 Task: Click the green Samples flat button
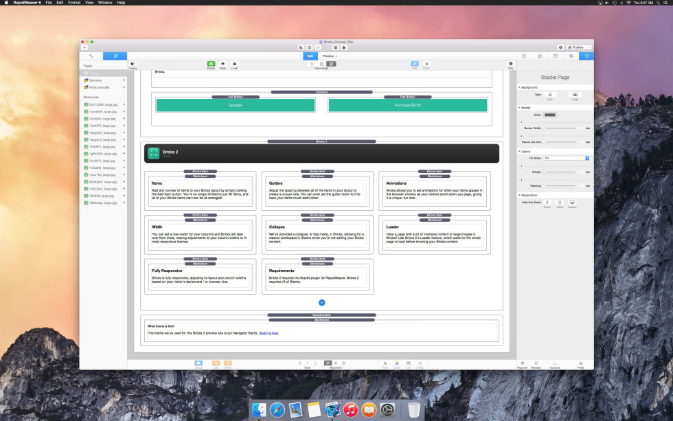click(x=235, y=105)
